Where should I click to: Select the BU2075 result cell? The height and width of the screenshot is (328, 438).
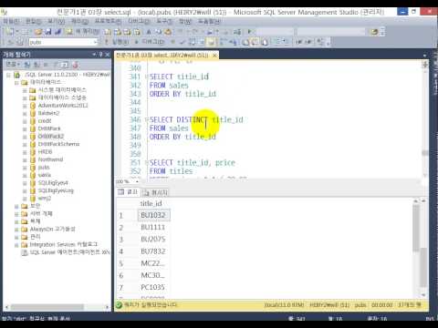pos(154,240)
